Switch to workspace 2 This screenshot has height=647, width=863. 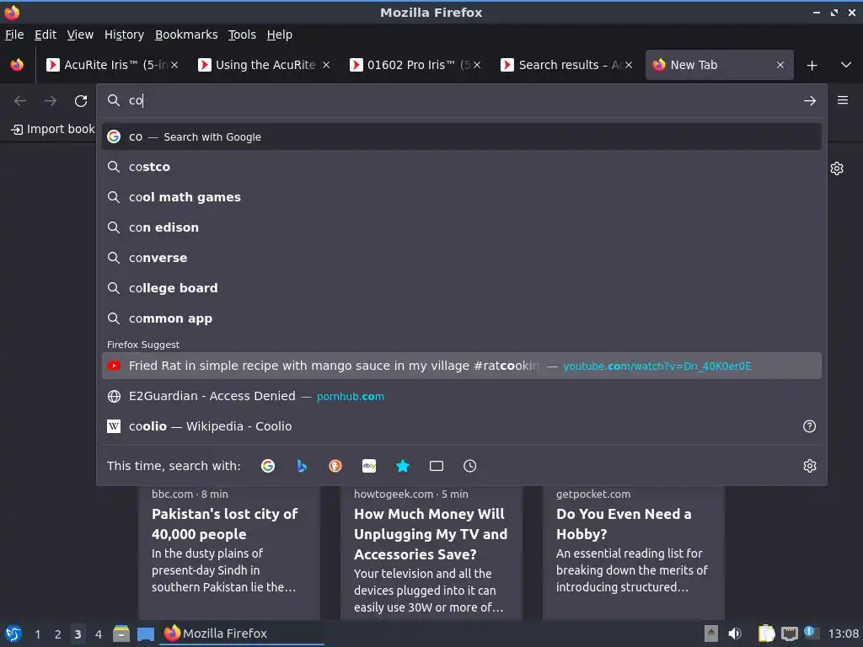click(58, 634)
